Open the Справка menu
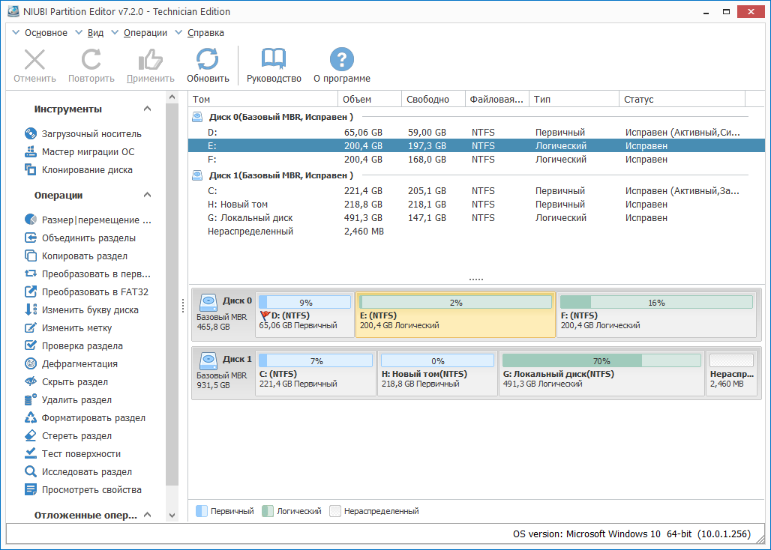 (x=205, y=33)
